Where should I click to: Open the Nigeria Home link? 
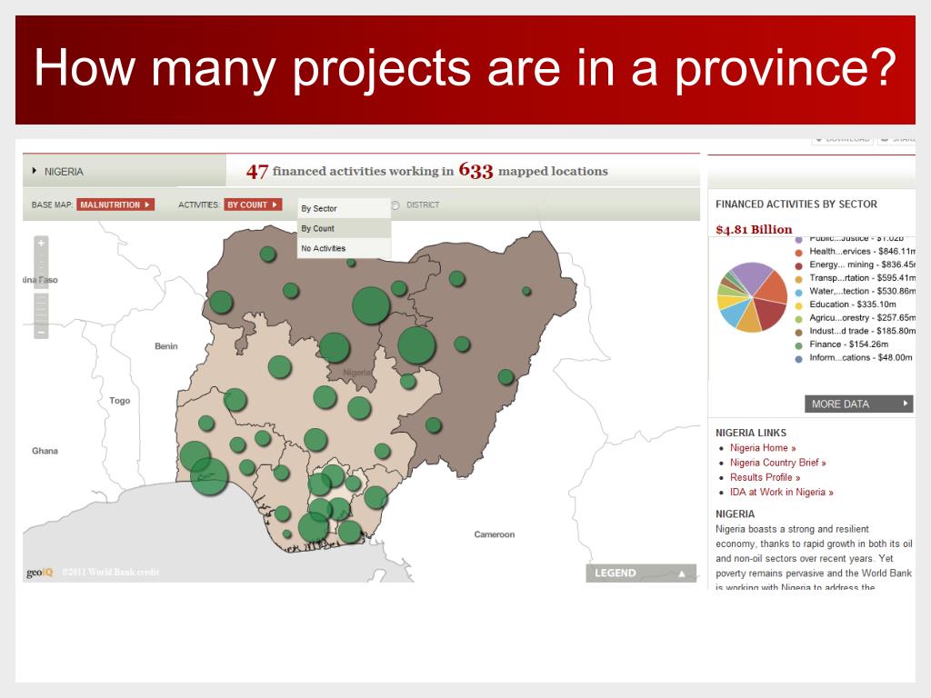click(763, 447)
